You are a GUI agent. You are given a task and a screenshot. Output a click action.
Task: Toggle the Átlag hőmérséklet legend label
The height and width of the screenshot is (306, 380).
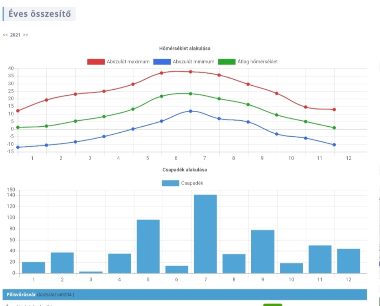tap(258, 62)
